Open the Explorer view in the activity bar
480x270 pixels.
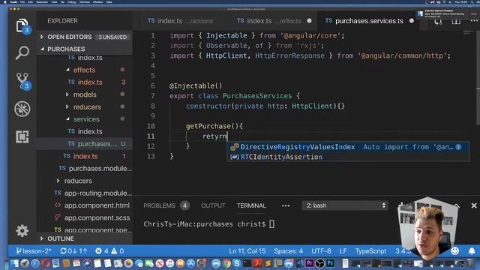(22, 26)
